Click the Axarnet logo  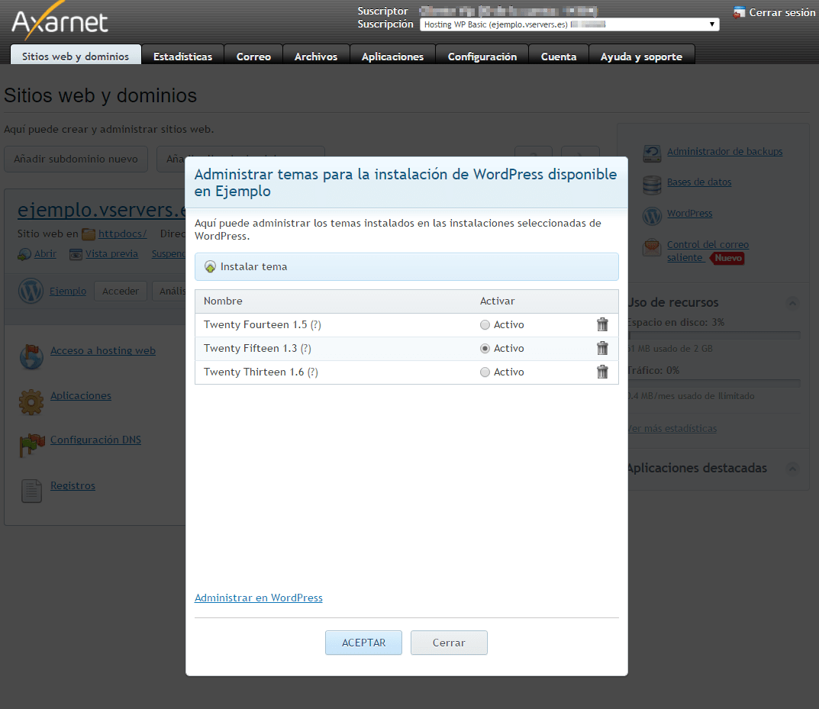pos(59,21)
